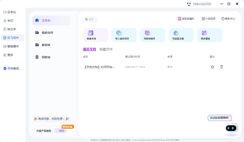The width and height of the screenshot is (244, 142).
Task: Open 我的文件 folder
Action: tap(44, 33)
